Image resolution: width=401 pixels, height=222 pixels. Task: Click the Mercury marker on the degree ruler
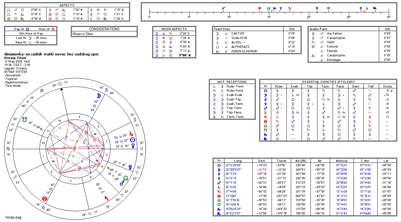(361, 8)
